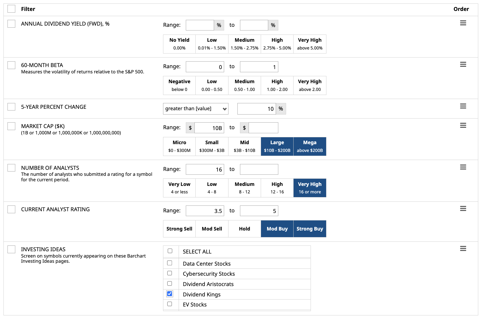The image size is (484, 320).
Task: Click reorder handle for 5-Year Percent Change
Action: click(463, 106)
